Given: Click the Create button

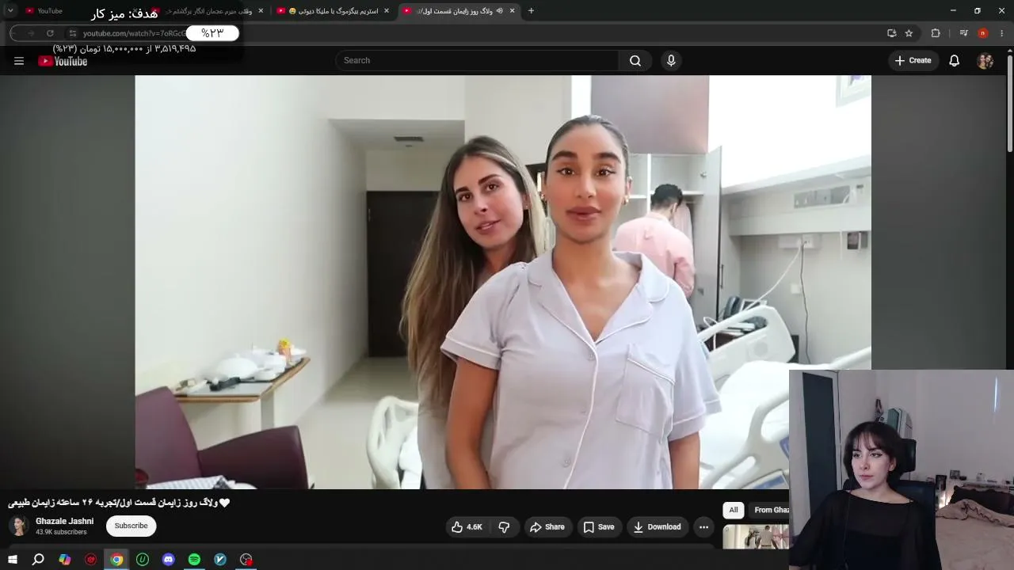Looking at the screenshot, I should pyautogui.click(x=913, y=61).
